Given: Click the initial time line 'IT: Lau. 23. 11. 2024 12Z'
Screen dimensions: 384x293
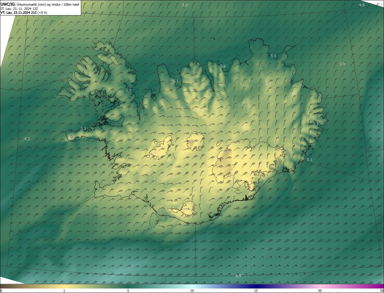Looking at the screenshot, I should tap(19, 8).
